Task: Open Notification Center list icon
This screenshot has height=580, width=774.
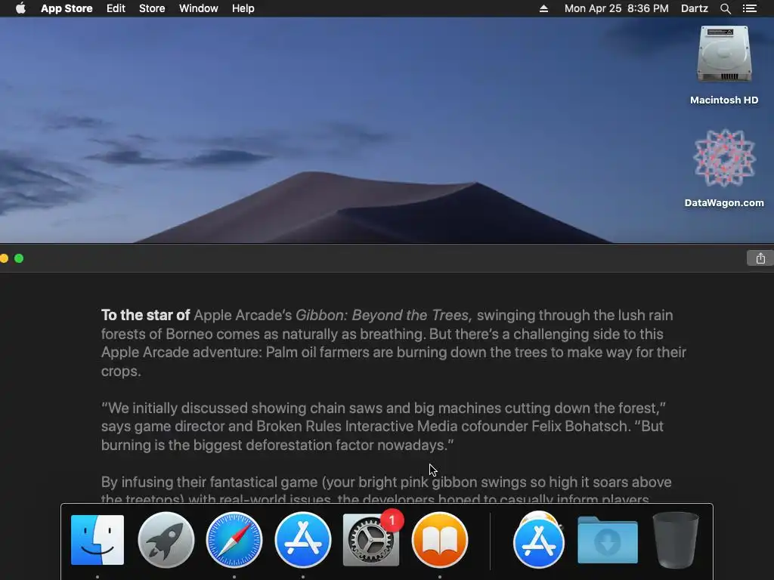Action: point(749,8)
